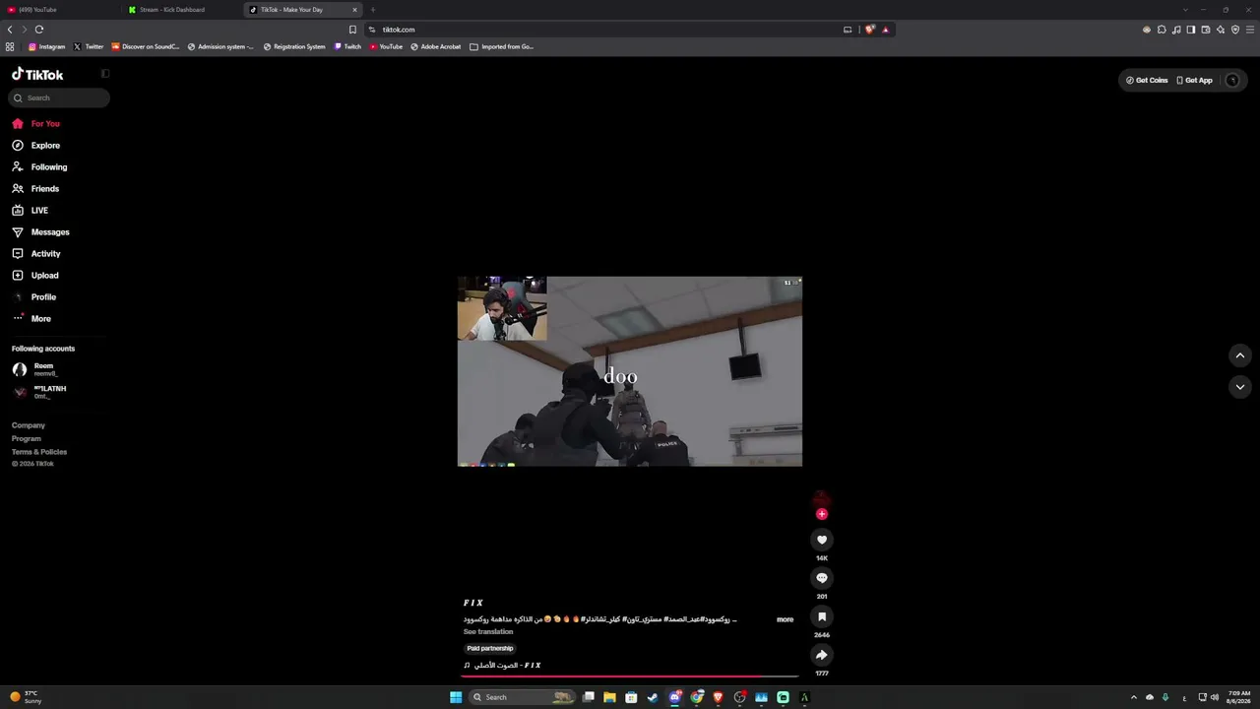Open the music note toolbar icon
This screenshot has width=1260, height=709.
coord(1176,30)
